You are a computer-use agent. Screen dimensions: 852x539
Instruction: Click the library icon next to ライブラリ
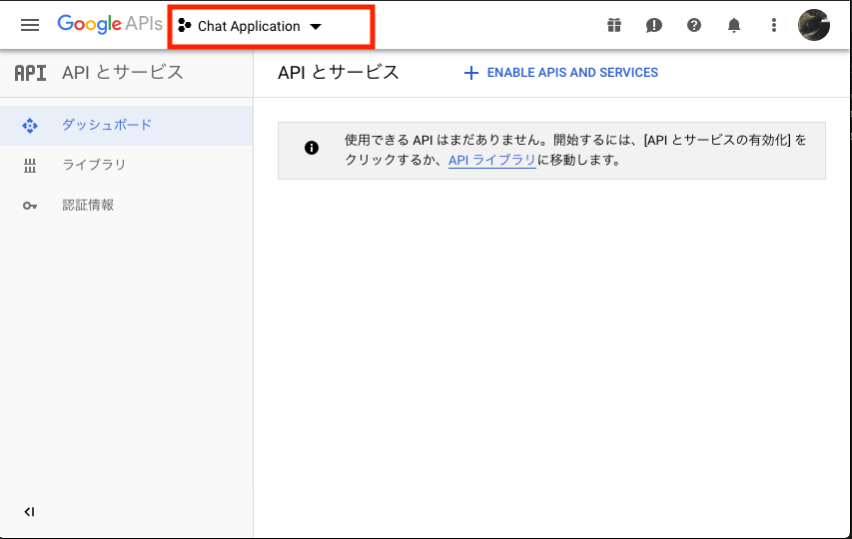click(30, 166)
